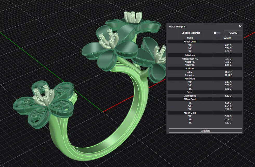Image resolution: width=255 pixels, height=167 pixels.
Task: Select the Palladium group header
Action: point(190,55)
